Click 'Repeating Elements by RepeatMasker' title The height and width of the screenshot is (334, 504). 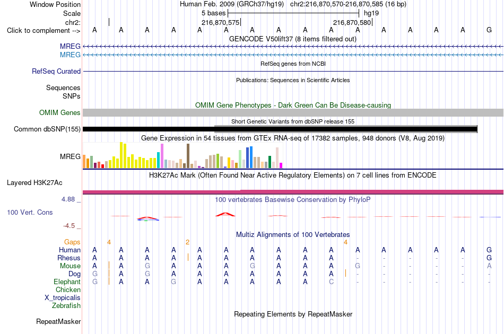tap(293, 314)
